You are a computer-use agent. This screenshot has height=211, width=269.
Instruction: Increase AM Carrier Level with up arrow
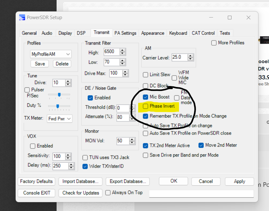[191, 56]
